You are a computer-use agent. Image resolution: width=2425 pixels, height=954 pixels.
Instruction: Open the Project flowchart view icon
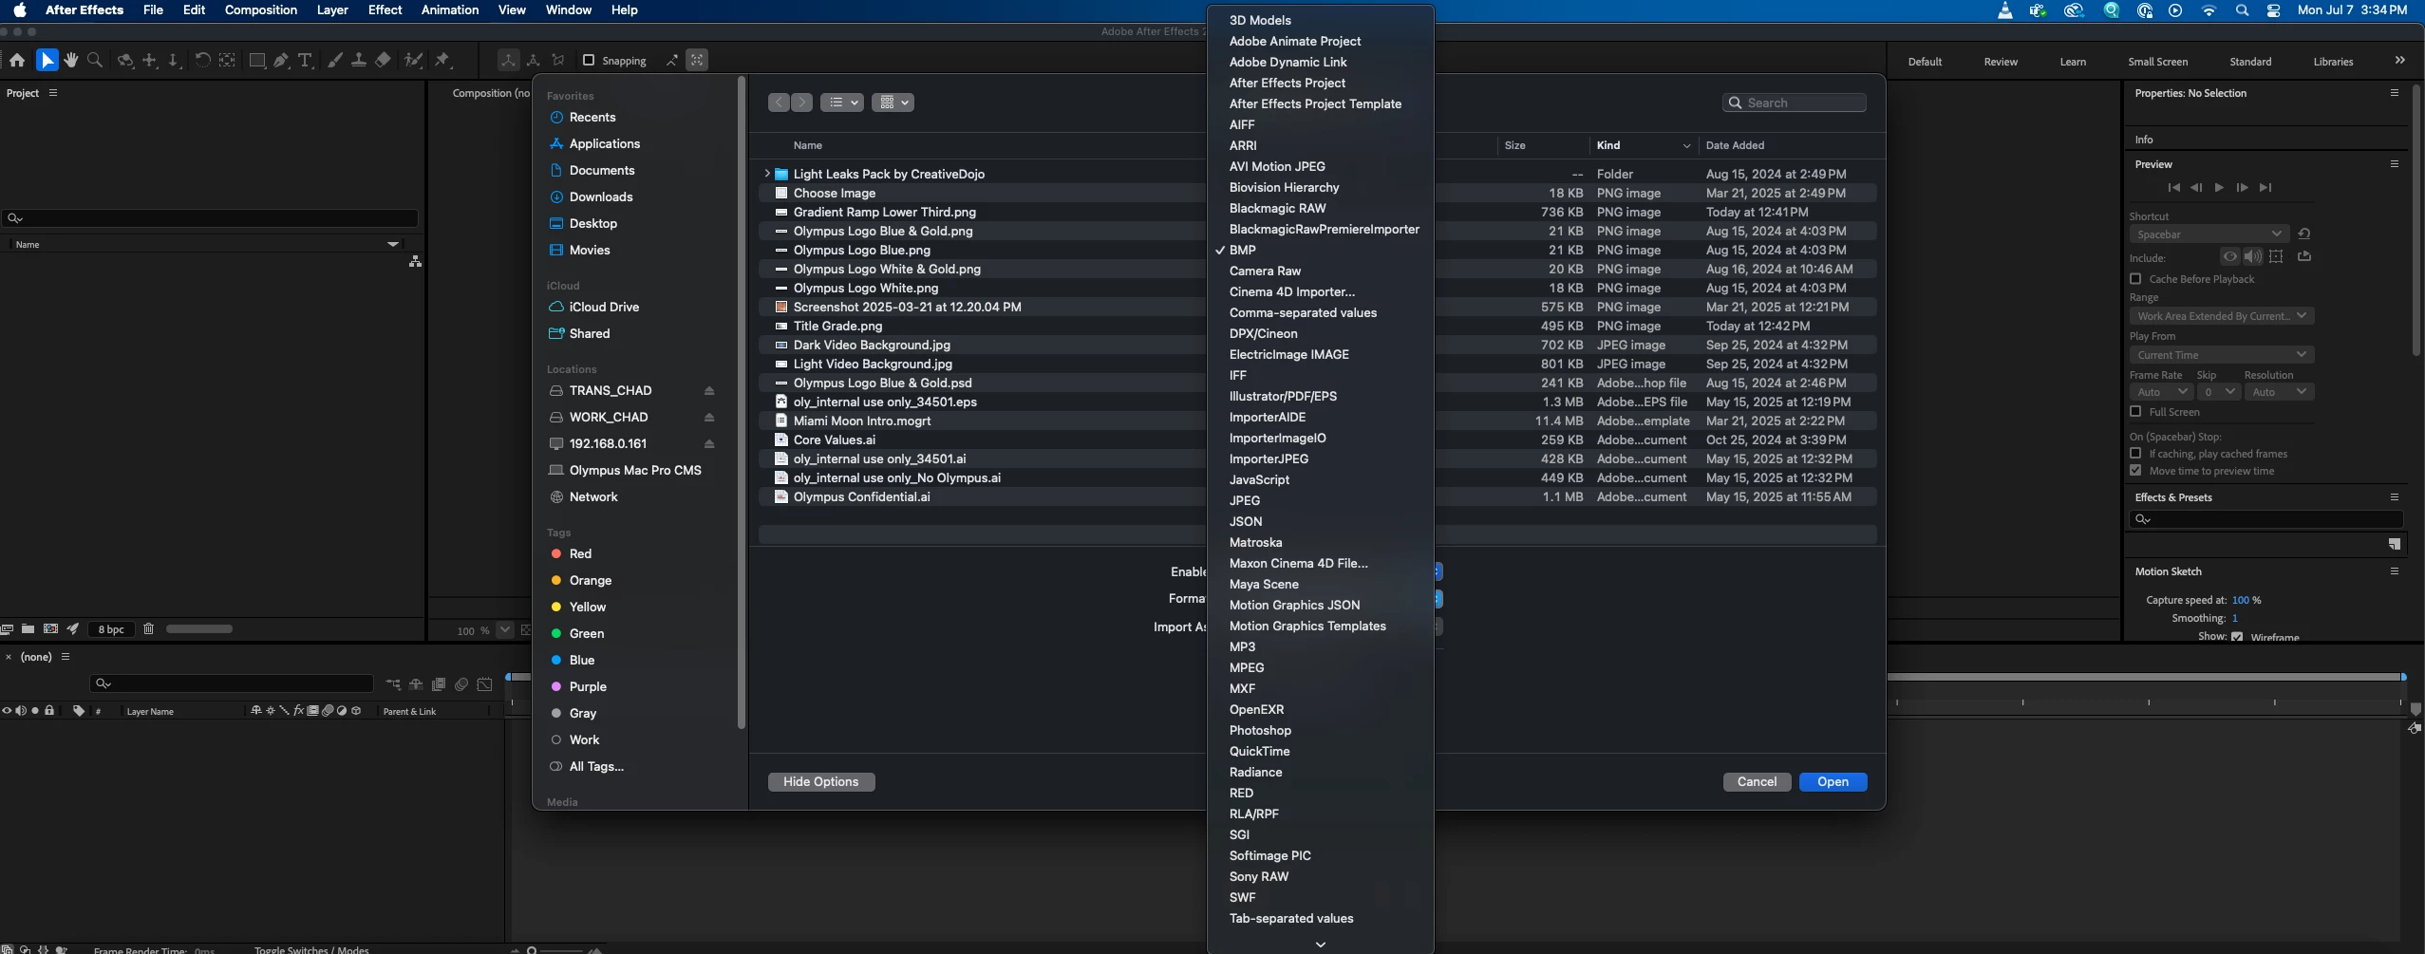(x=415, y=261)
